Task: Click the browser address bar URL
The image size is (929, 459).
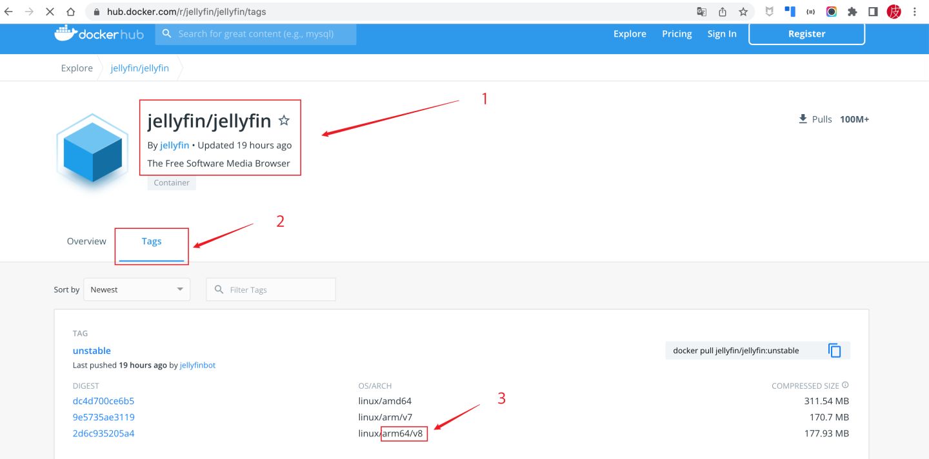Action: tap(186, 12)
